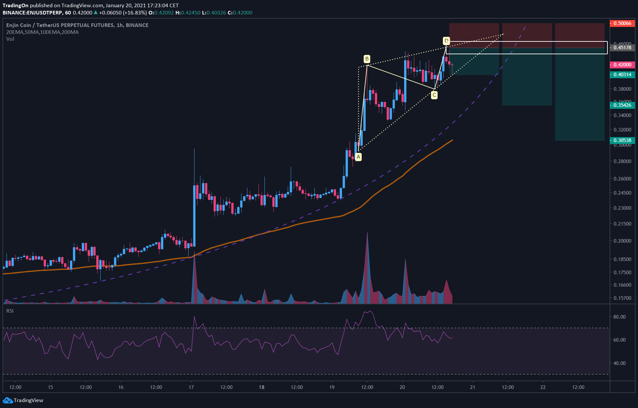Click date 17 on time axis
The width and height of the screenshot is (638, 408).
point(191,387)
